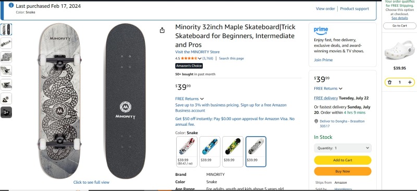417x191 pixels.
Task: Increase cart quantity with the plus icon
Action: point(410,82)
